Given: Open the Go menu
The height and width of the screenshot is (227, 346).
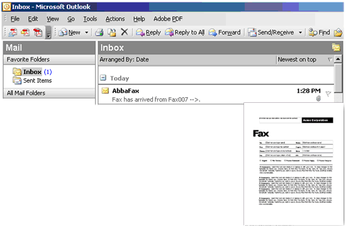Looking at the screenshot, I should (71, 19).
